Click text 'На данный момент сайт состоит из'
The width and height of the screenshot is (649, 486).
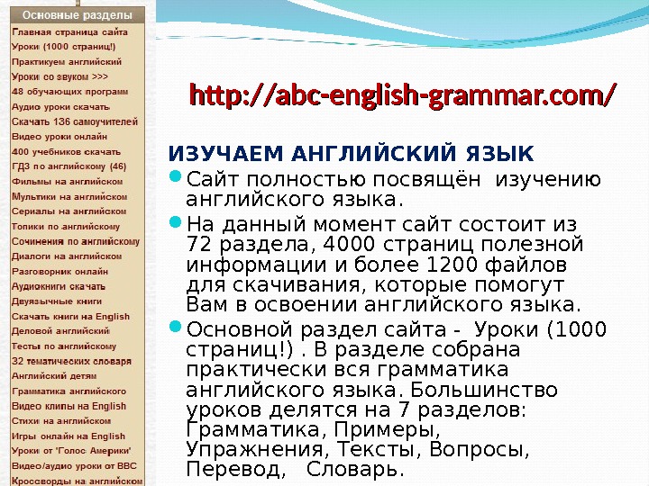(x=381, y=224)
